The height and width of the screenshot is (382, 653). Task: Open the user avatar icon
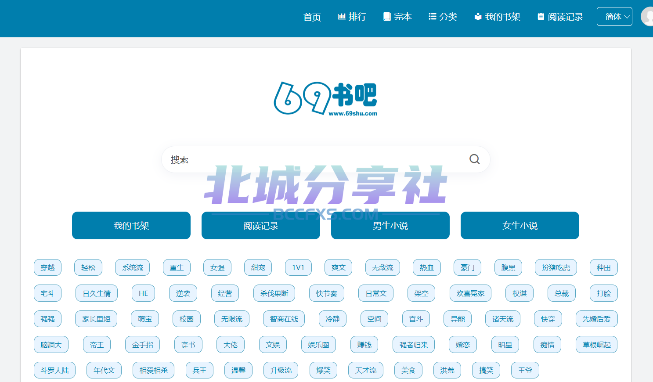[x=647, y=17]
